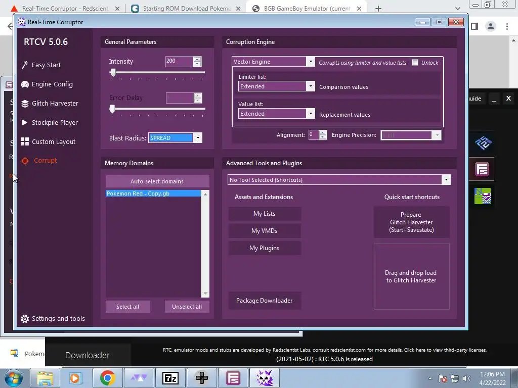Click the Glitch Harvester layers icon
Viewport: 518px width, 388px height.
tap(25, 104)
